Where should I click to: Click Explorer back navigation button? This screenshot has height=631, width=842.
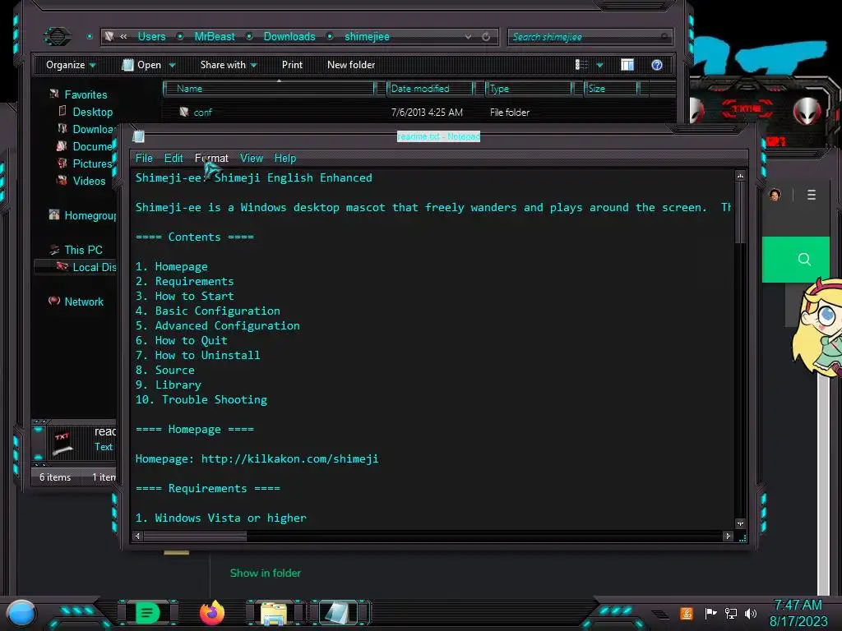coord(58,36)
